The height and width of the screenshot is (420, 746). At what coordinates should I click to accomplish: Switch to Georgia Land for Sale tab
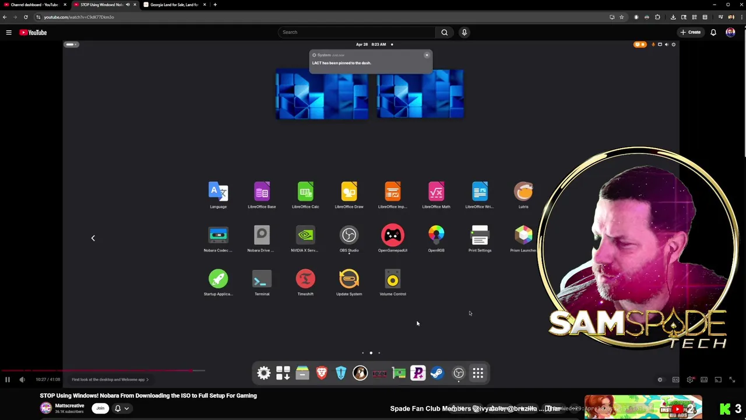pyautogui.click(x=174, y=5)
